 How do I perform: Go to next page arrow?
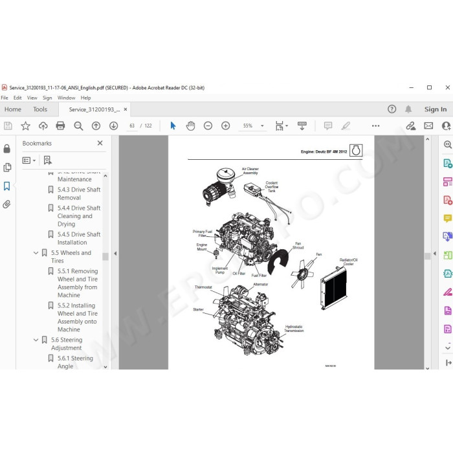click(113, 126)
